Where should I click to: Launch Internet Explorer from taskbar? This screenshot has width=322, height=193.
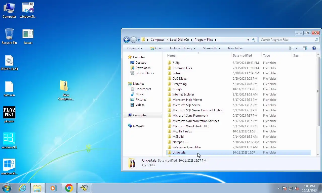point(23,188)
